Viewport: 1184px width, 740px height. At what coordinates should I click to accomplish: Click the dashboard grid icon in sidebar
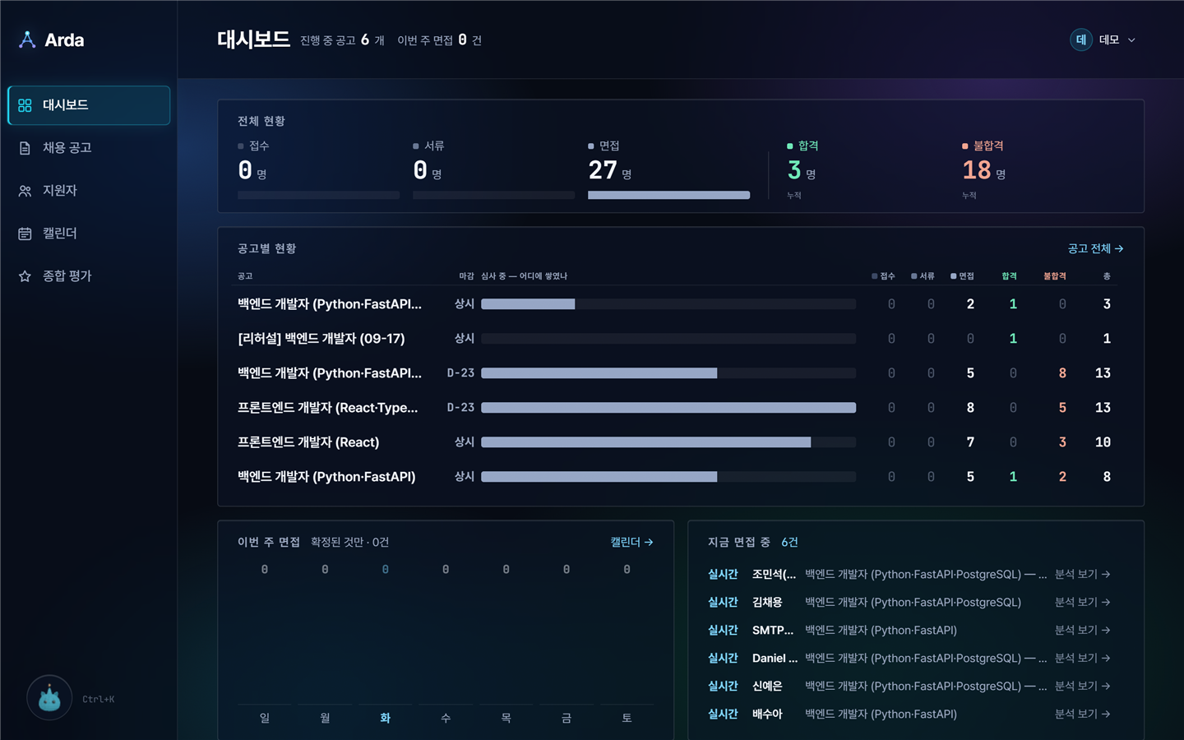tap(25, 105)
